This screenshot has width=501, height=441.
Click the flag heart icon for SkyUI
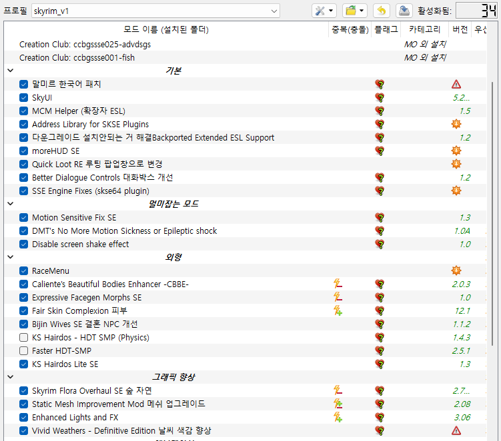point(380,98)
